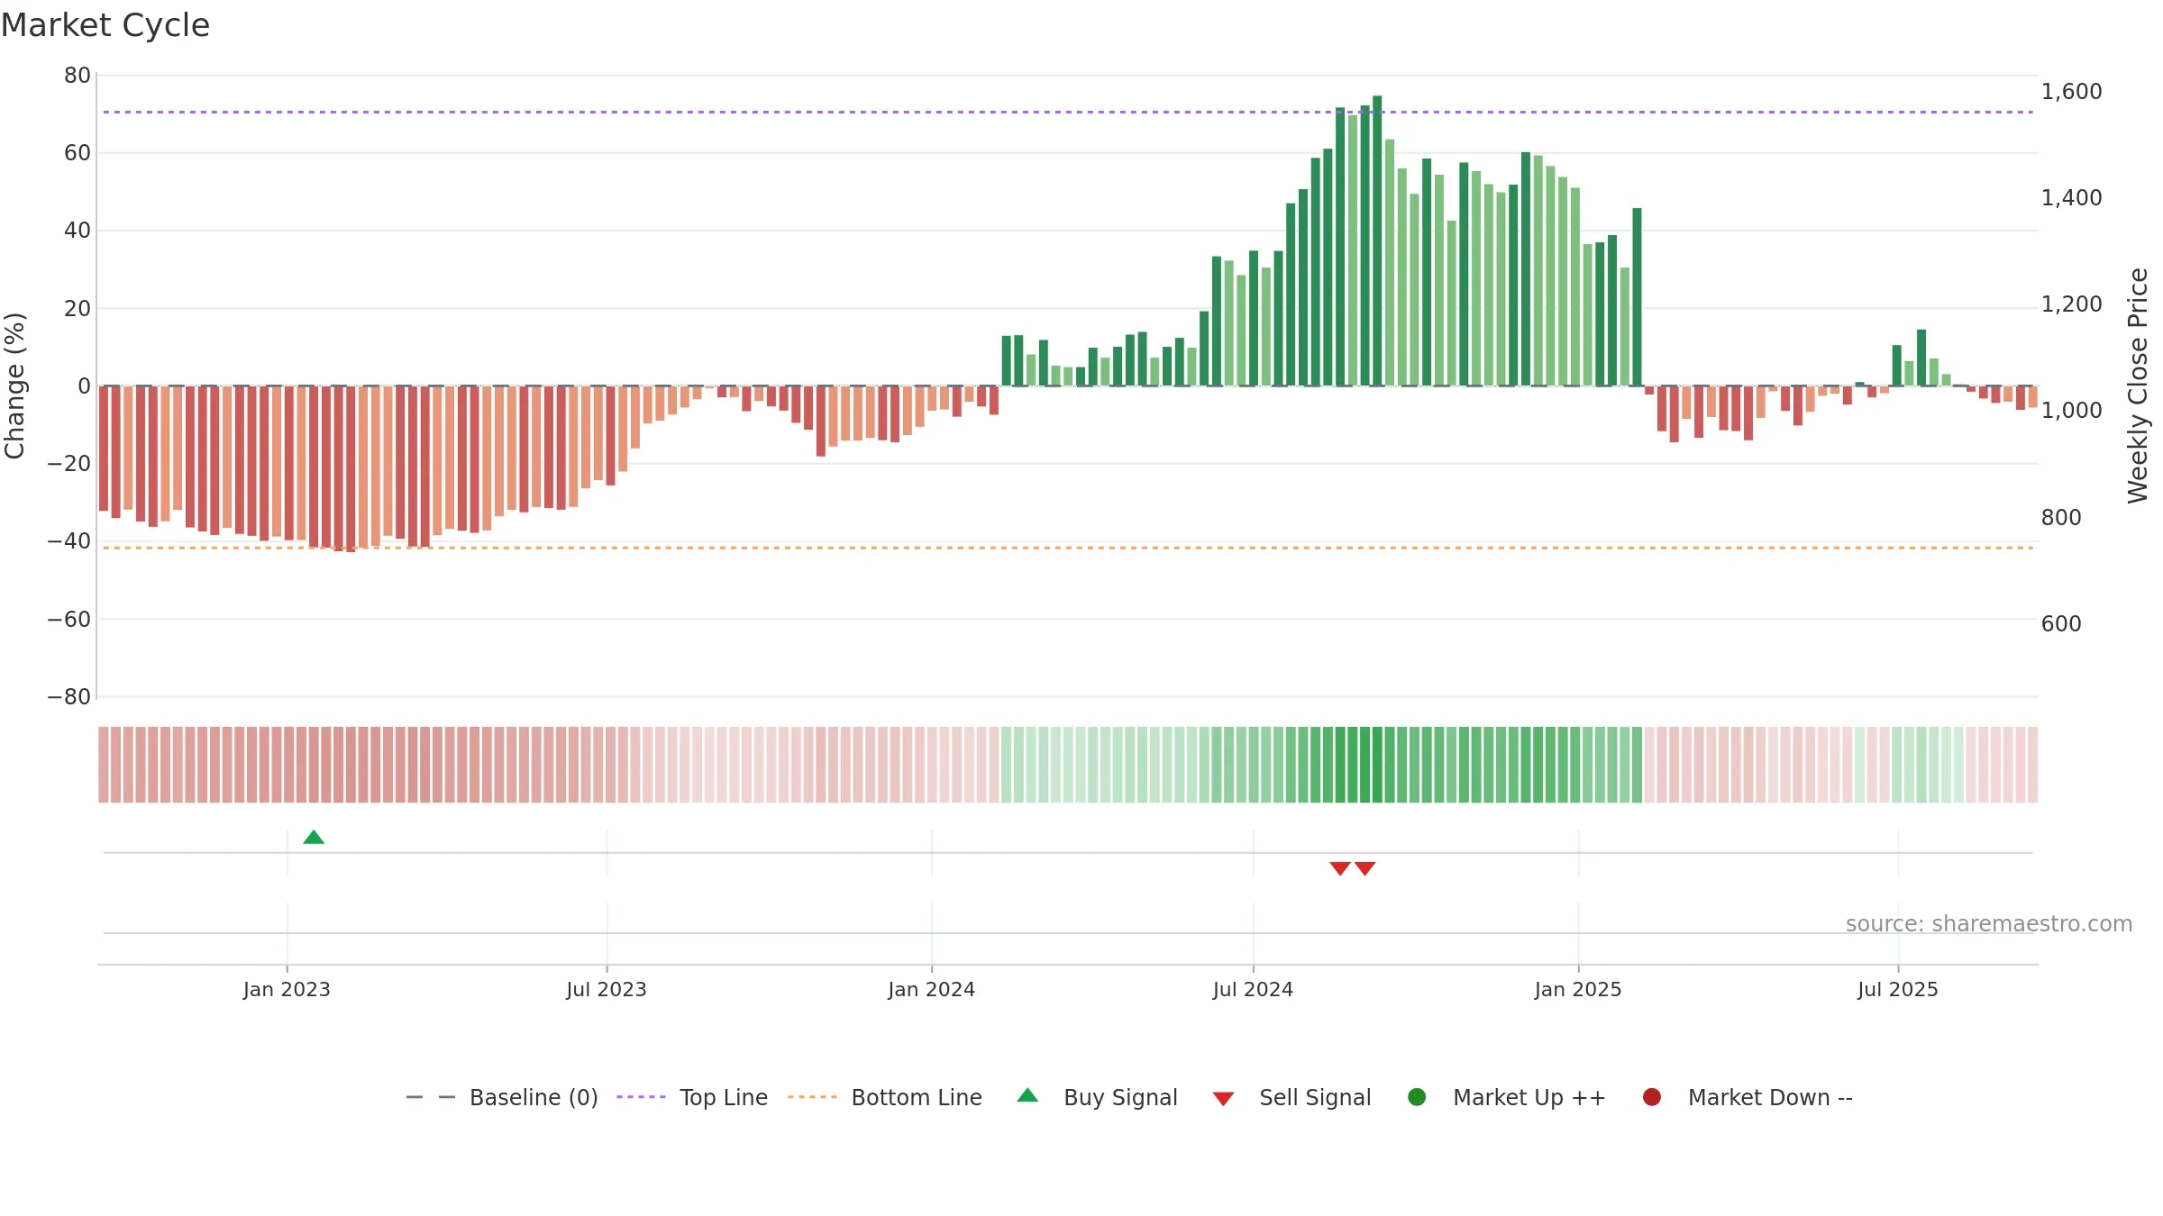Image resolution: width=2163 pixels, height=1216 pixels.
Task: Toggle the Market Down -- legend entry
Action: [x=1748, y=1098]
